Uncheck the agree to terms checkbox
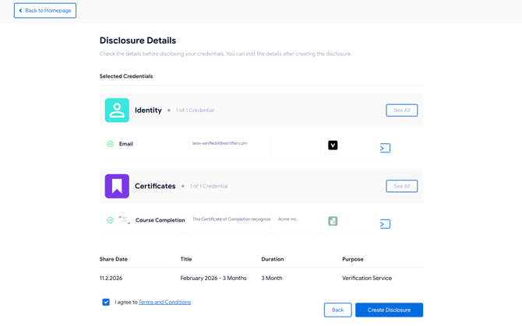Screen dimensions: 522x326 [106, 302]
